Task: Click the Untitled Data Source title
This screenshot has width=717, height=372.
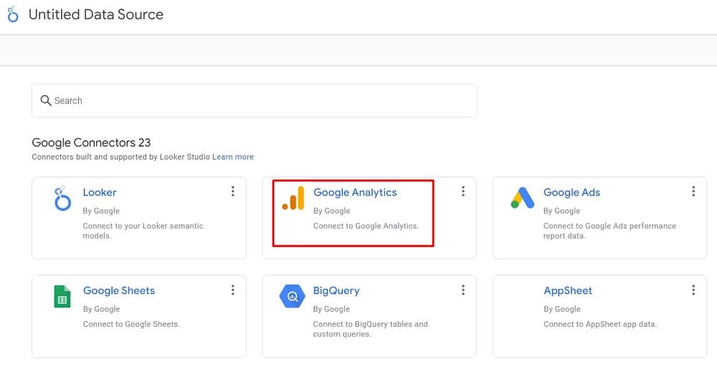Action: tap(95, 14)
